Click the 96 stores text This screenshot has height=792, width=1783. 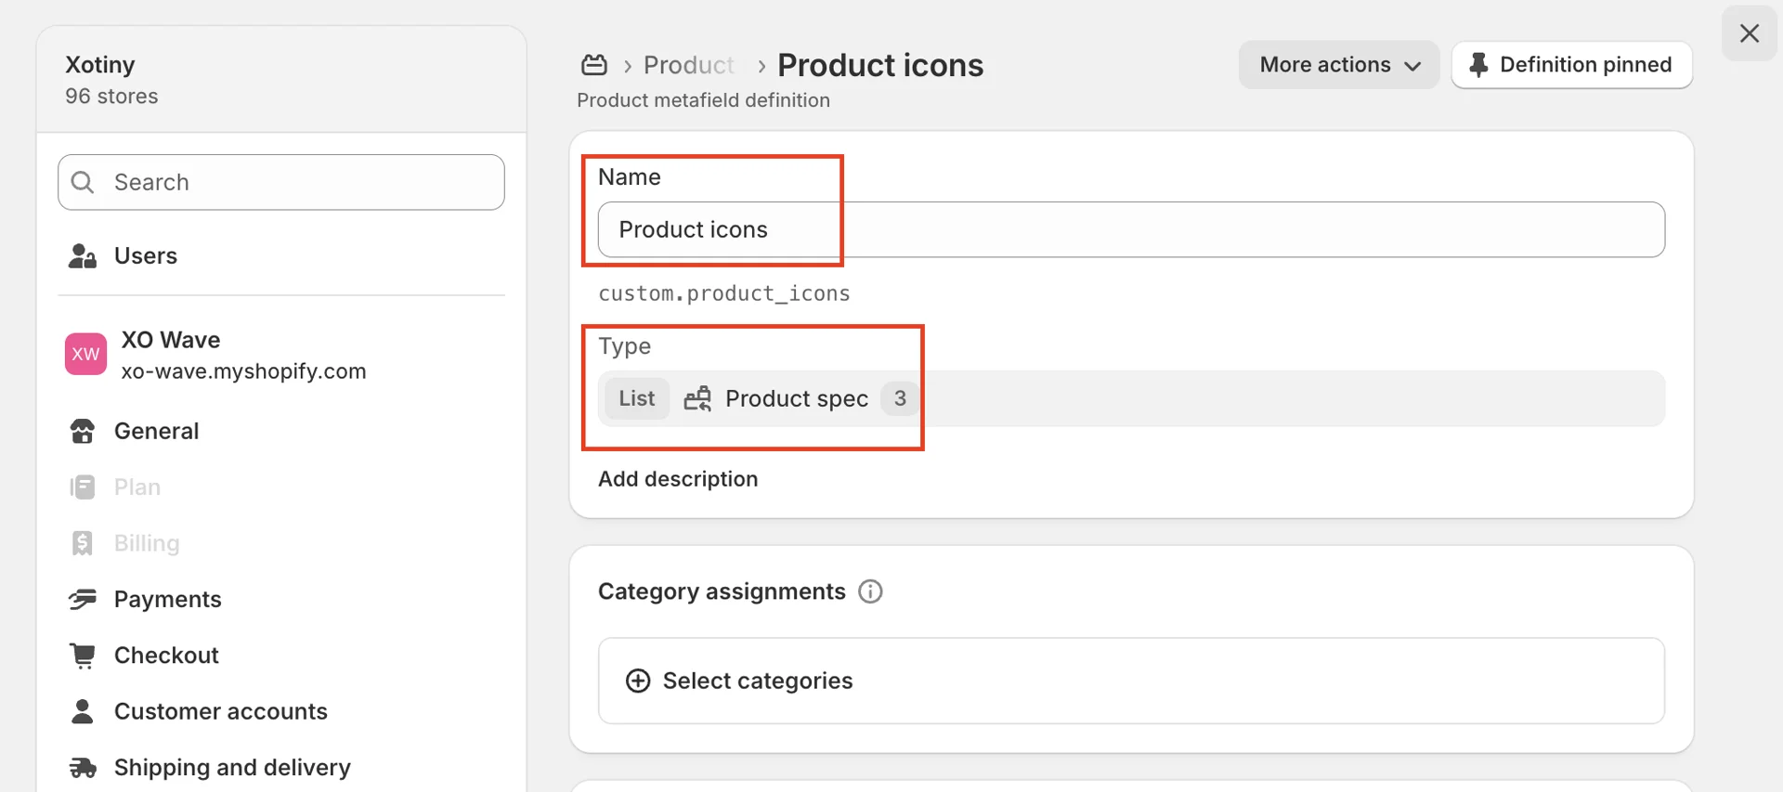pyautogui.click(x=111, y=97)
